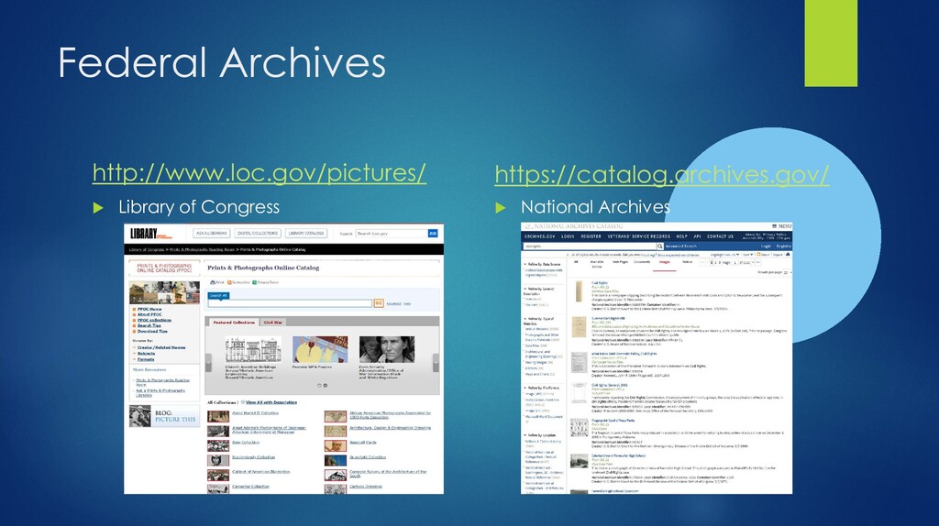
Task: Open the Historic American Buildings Survey thumbnail
Action: pyautogui.click(x=252, y=350)
